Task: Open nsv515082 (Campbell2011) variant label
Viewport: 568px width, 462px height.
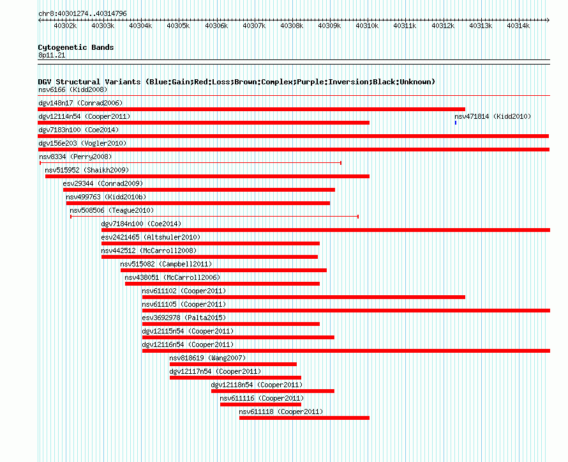Action: [x=166, y=264]
